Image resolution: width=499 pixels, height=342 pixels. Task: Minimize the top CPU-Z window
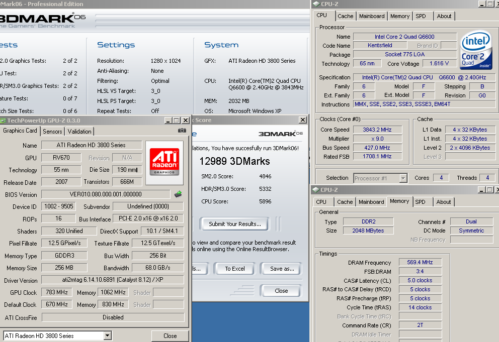481,4
